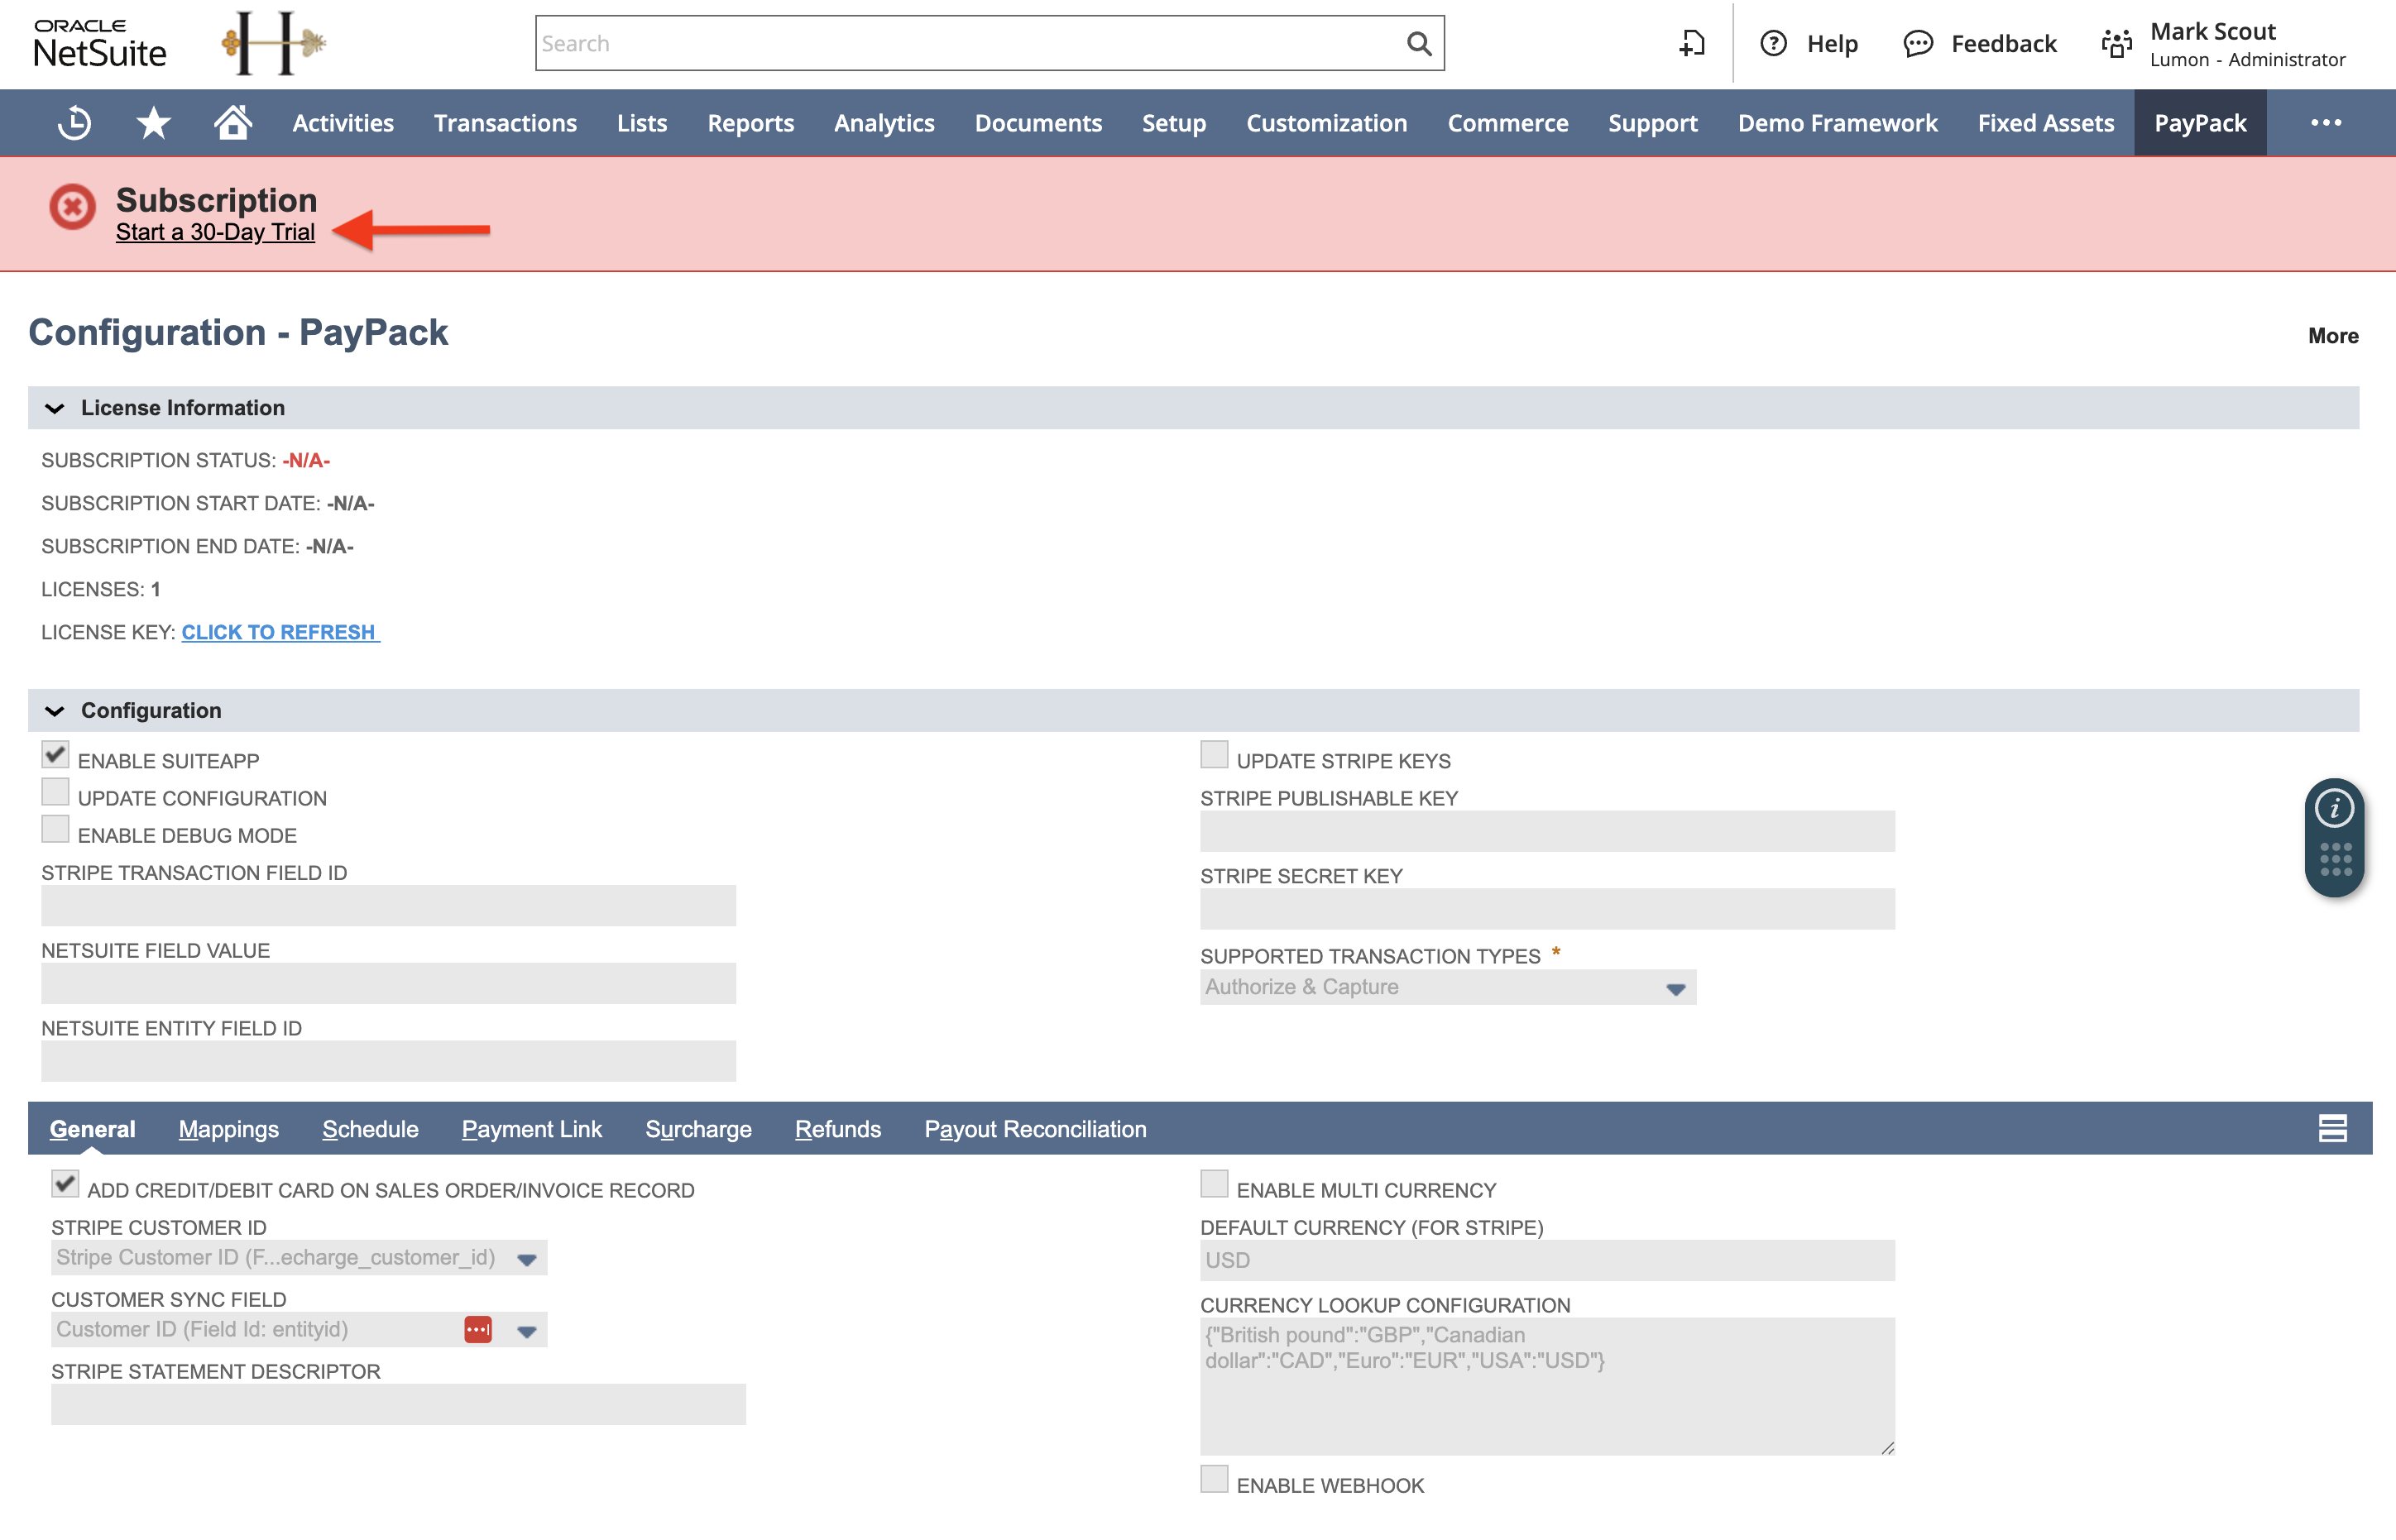Open the Documents menu

tap(1038, 123)
